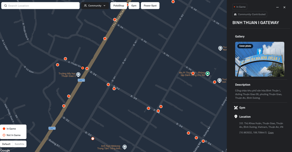Toggle the Not In Game legend filter

point(11,135)
